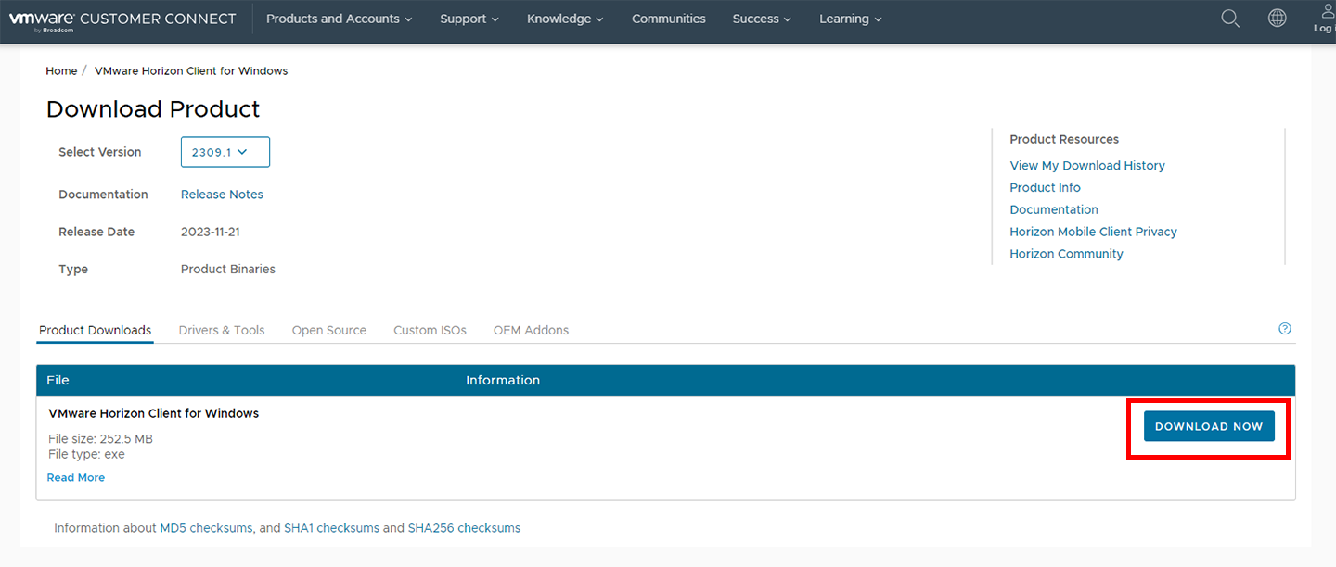Switch to the Drivers & Tools tab
This screenshot has height=567, width=1336.
coord(222,331)
